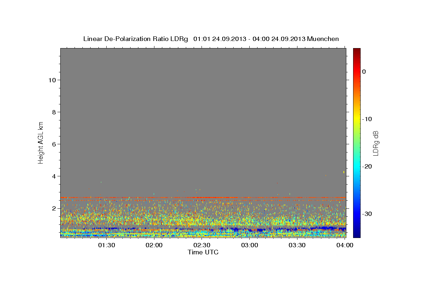
Task: Click the colorbar value label -30
Action: 367,214
